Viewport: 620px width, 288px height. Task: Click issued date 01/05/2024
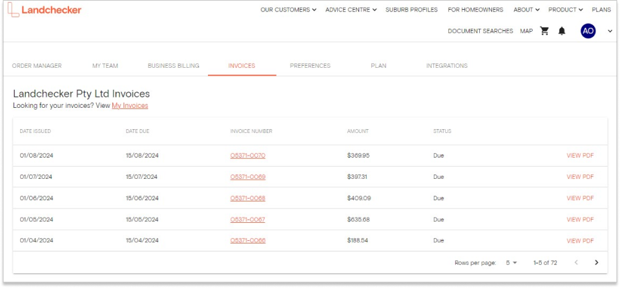[36, 219]
